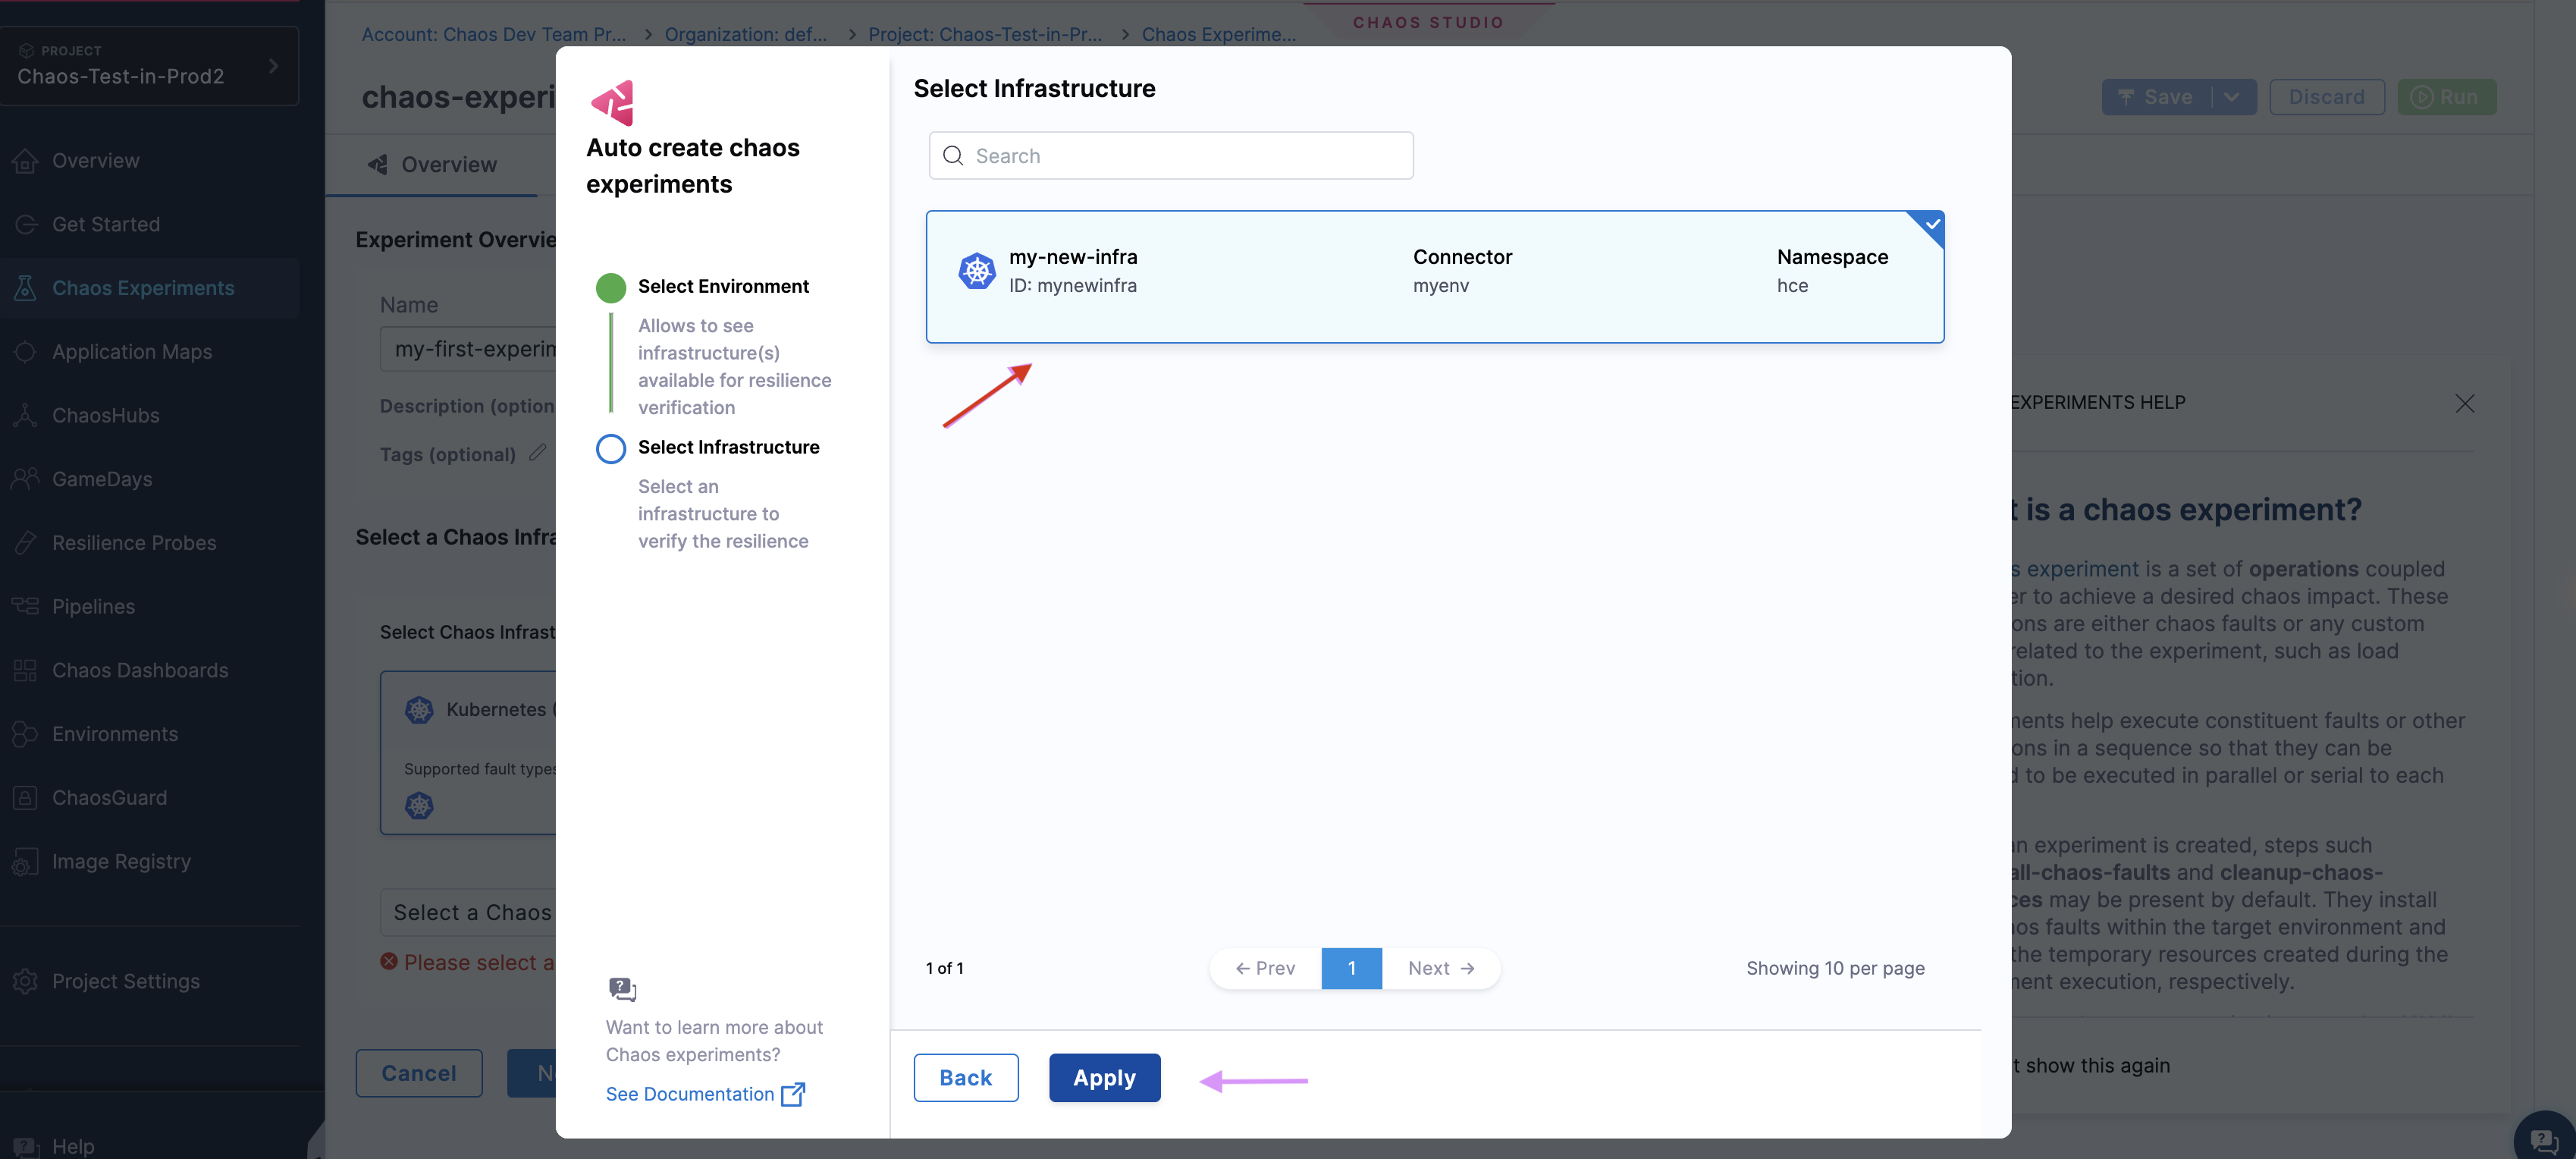Click the Resilience Probes sidebar icon
Screen dimensions: 2576x1159
pos(25,543)
